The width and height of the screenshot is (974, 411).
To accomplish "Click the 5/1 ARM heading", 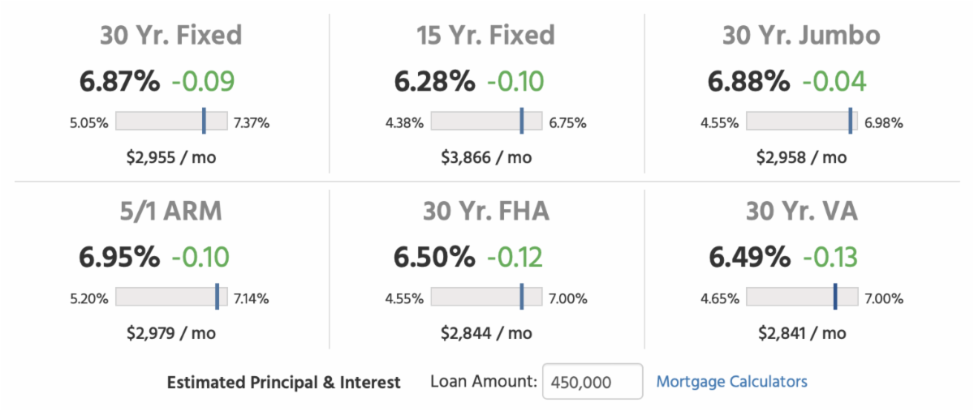I will coord(170,212).
